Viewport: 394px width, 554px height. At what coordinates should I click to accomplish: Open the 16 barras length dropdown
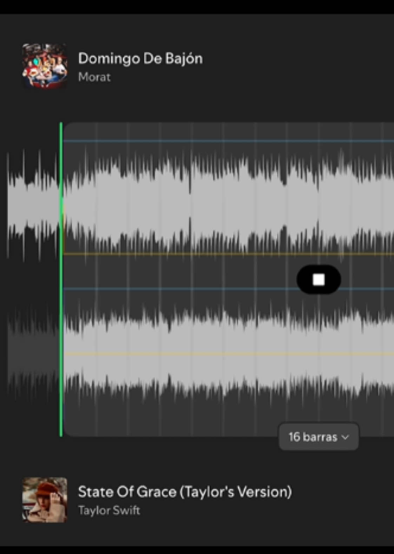tap(319, 437)
